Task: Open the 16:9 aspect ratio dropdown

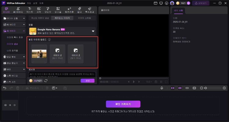Action: (149, 82)
